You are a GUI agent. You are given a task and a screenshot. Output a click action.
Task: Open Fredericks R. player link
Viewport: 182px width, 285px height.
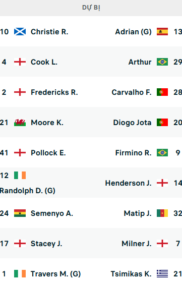[54, 92]
